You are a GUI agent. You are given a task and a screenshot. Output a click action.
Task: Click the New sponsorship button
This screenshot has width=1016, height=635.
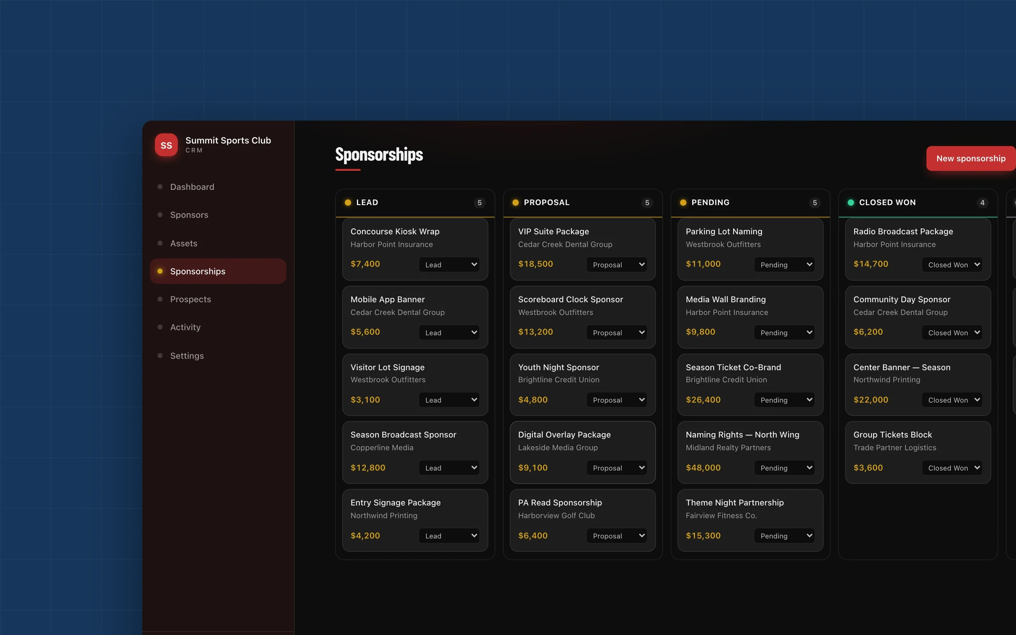click(x=971, y=158)
